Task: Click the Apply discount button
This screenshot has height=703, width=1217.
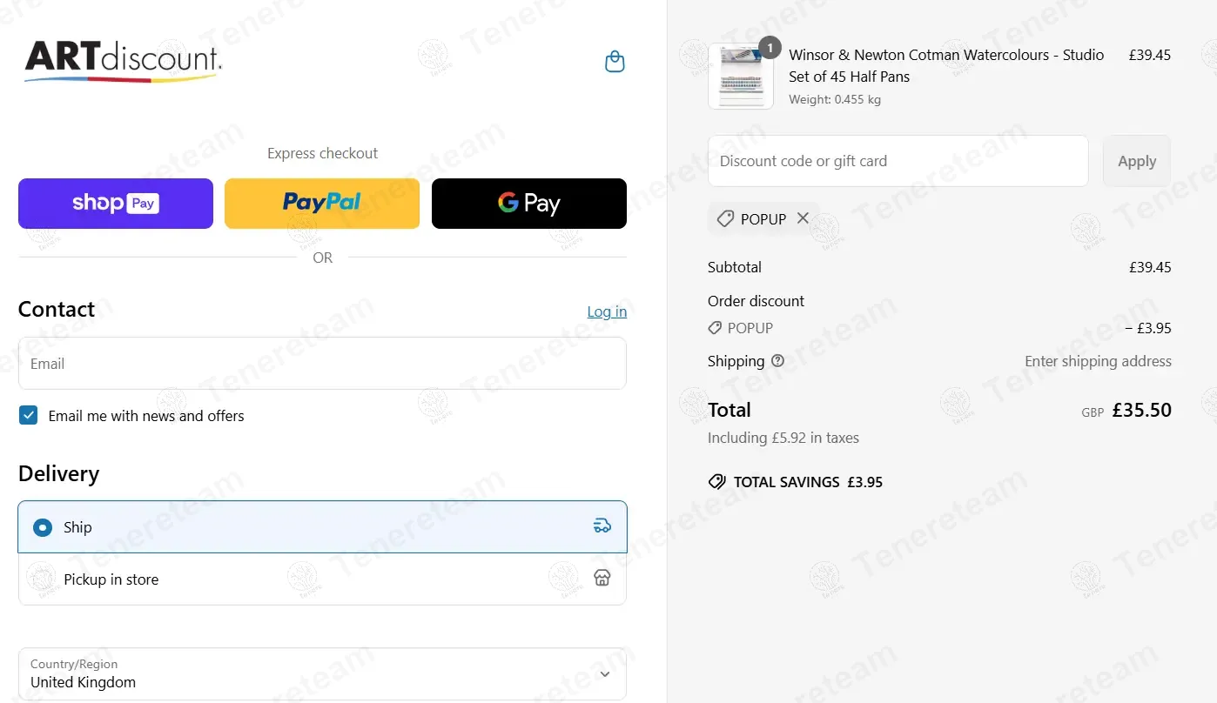Action: (x=1137, y=161)
